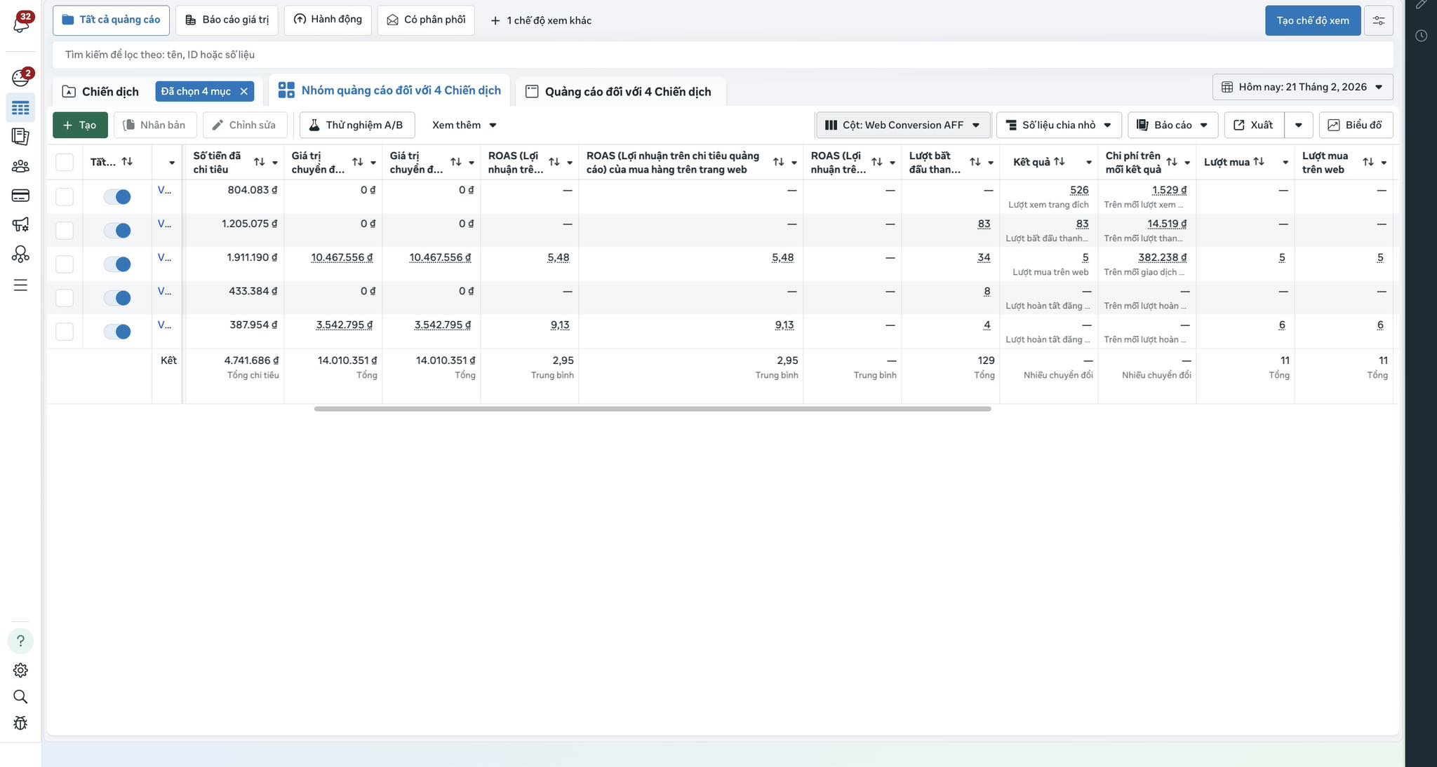Select the Báo cáo giá trị view tab
This screenshot has height=767, width=1437.
coord(227,20)
